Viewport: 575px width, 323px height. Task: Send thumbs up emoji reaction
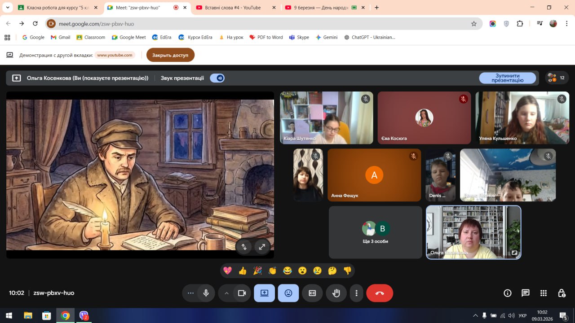pyautogui.click(x=243, y=271)
